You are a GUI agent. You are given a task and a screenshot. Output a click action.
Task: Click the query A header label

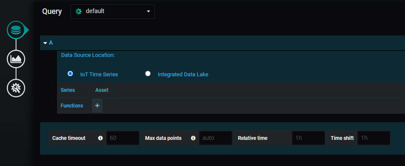51,43
